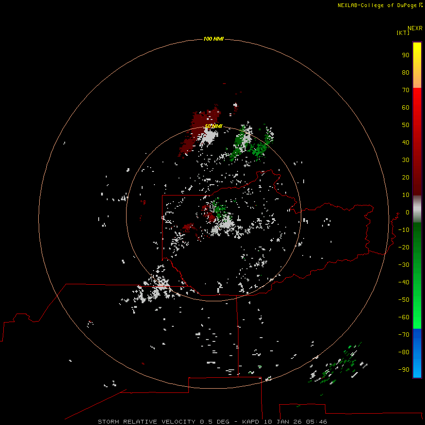Click the 0 value on velocity scale

point(408,212)
